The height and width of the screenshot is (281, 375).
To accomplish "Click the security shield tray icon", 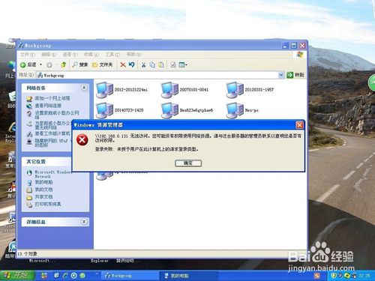I will point(334,276).
